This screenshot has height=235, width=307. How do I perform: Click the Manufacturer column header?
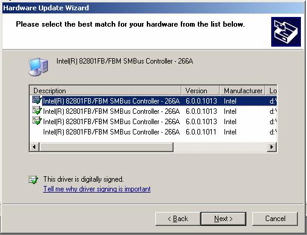pos(242,90)
